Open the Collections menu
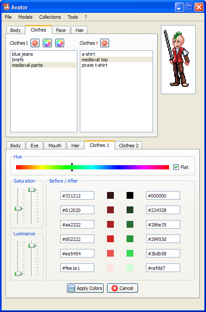The width and height of the screenshot is (206, 312). 50,17
